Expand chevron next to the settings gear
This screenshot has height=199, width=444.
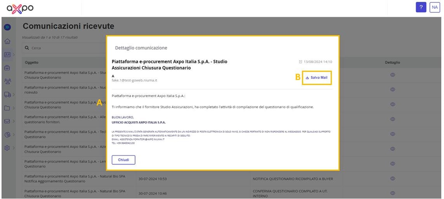(14, 148)
